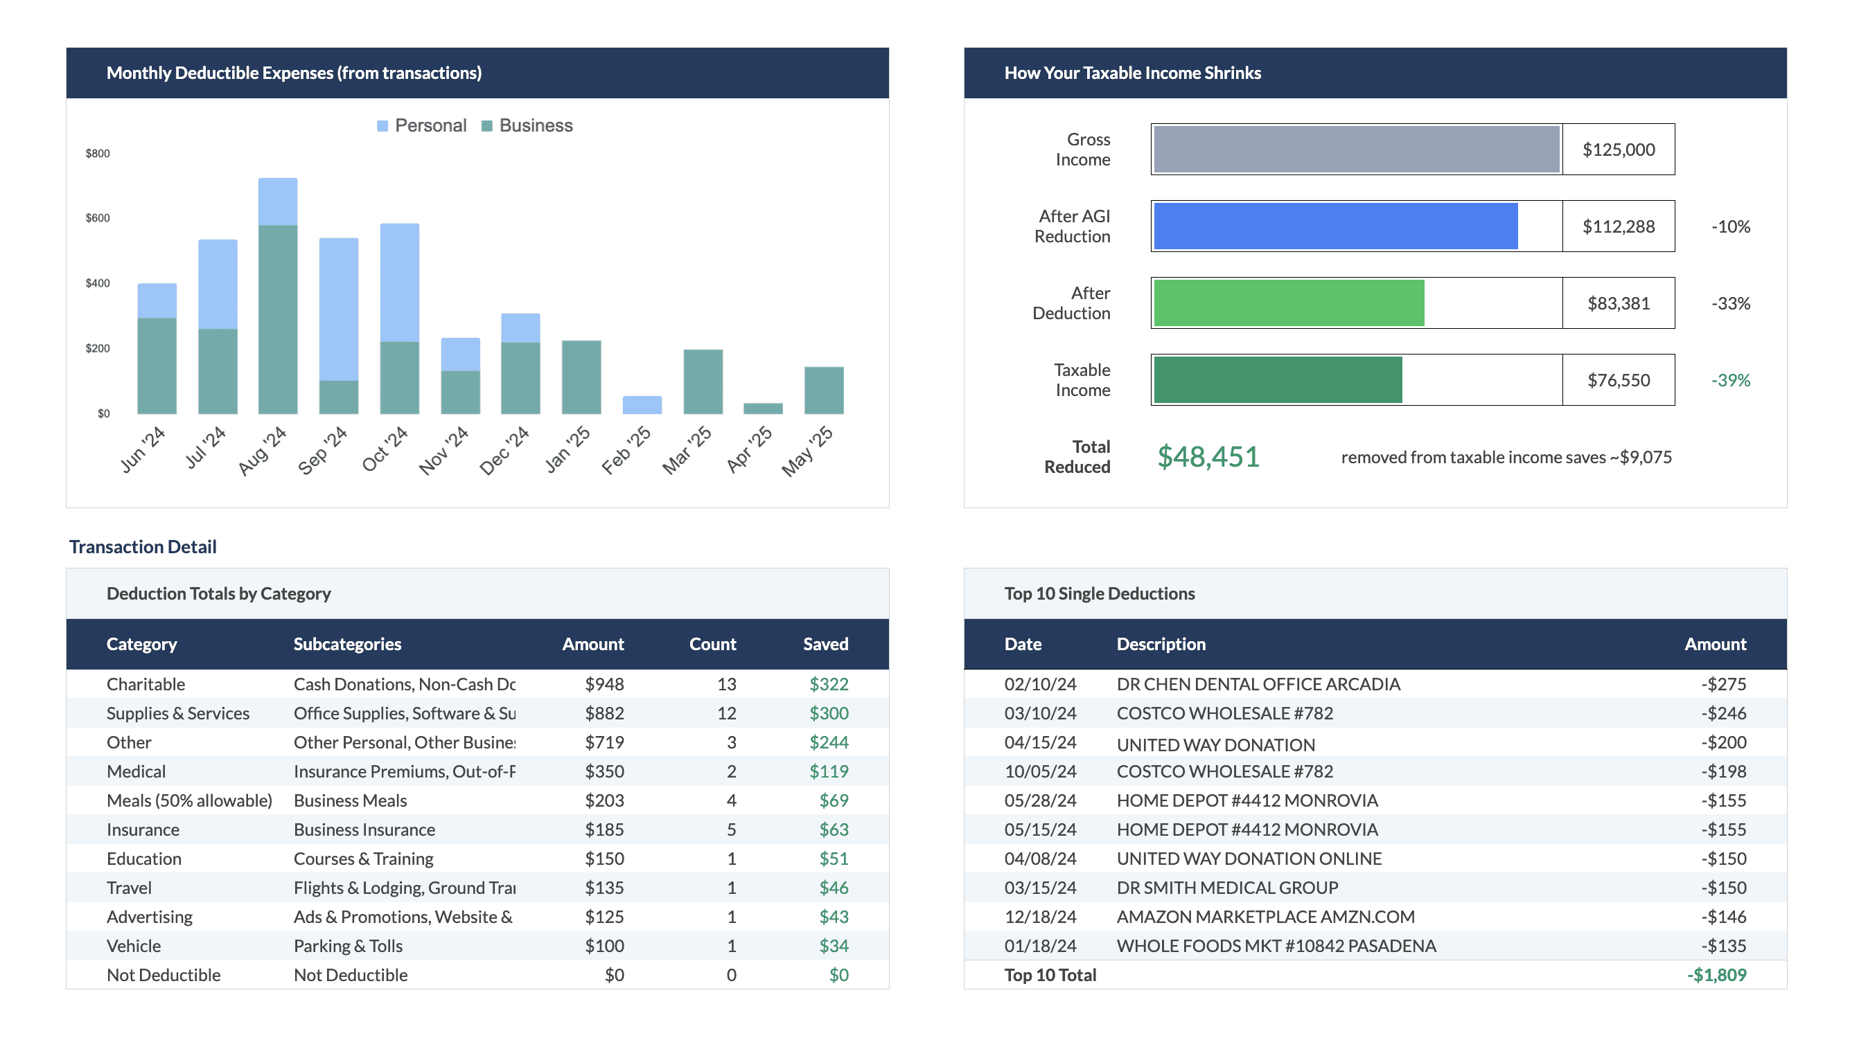Click the Saved column header
Screen dimensions: 1850x1040
825,644
